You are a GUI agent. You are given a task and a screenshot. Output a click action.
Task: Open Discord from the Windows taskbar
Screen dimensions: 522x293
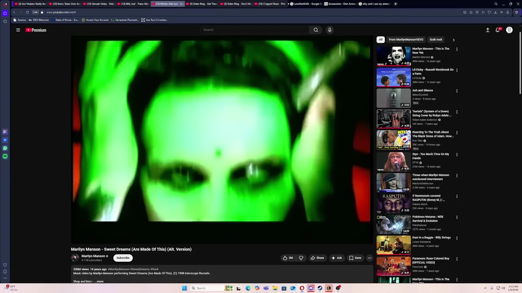point(311,288)
